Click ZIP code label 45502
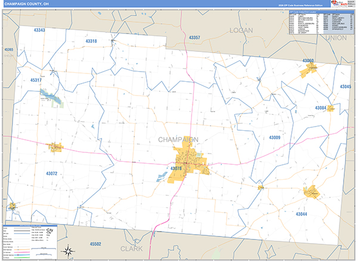The width and height of the screenshot is (358, 261). [x=95, y=244]
